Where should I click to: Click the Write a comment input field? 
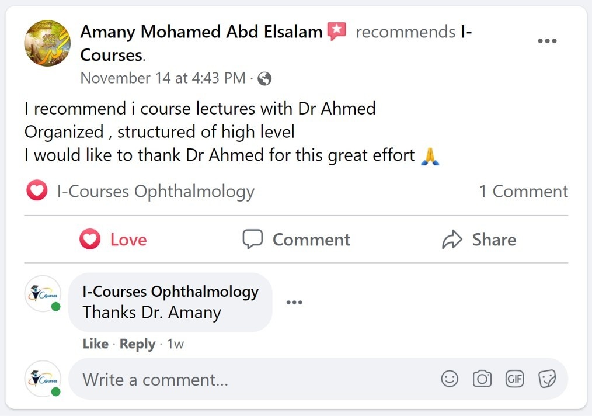click(x=318, y=379)
